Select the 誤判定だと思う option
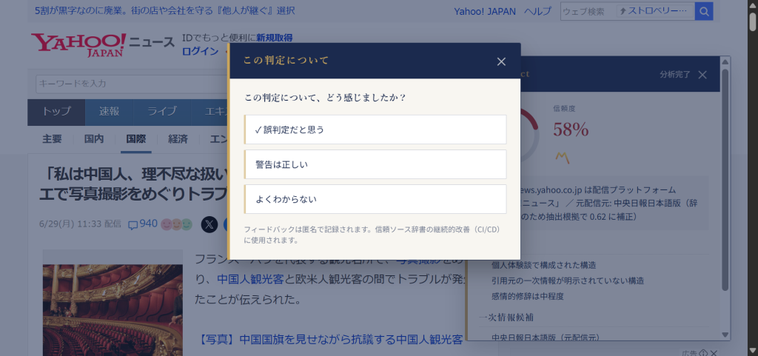 [375, 130]
